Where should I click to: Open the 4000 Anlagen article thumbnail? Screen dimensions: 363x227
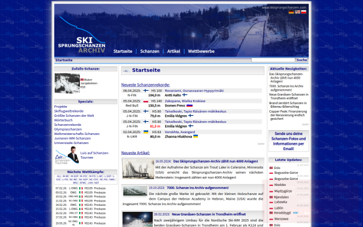(138, 169)
